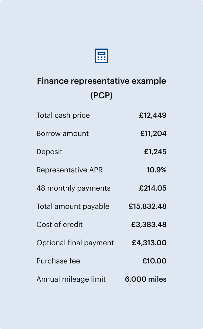
Task: Click the Purchase fee £10.00 value
Action: pos(155,261)
